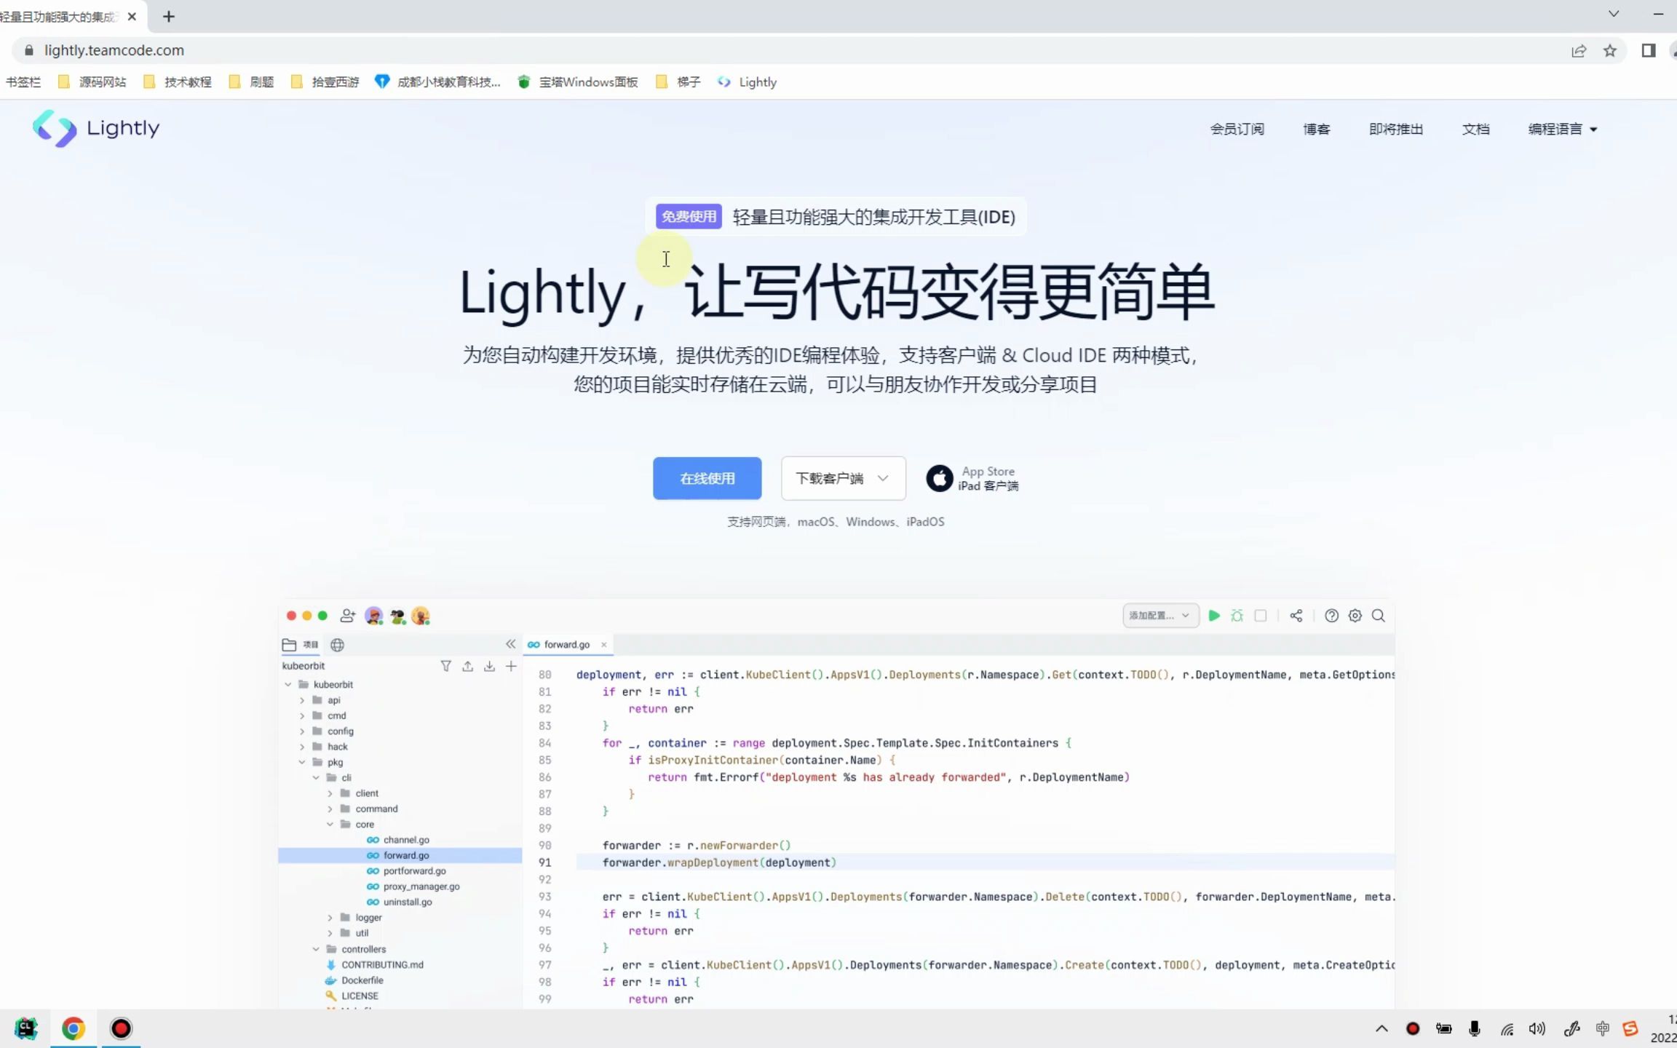
Task: Click 在线使用 button on homepage
Action: [x=706, y=477]
